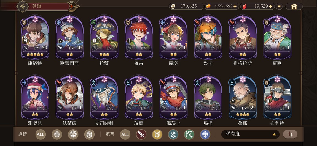Open hero card 康洛特
317x146 pixels.
click(35, 37)
